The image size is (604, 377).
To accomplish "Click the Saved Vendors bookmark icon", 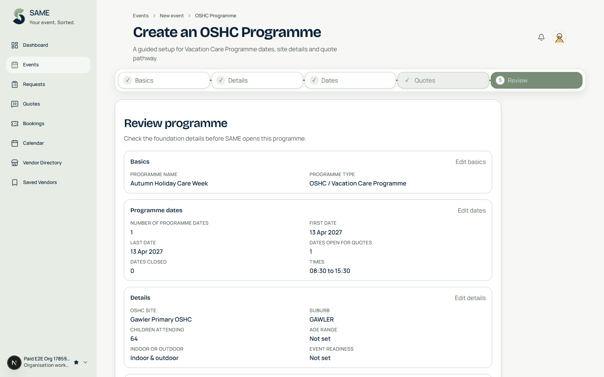I will (x=15, y=182).
